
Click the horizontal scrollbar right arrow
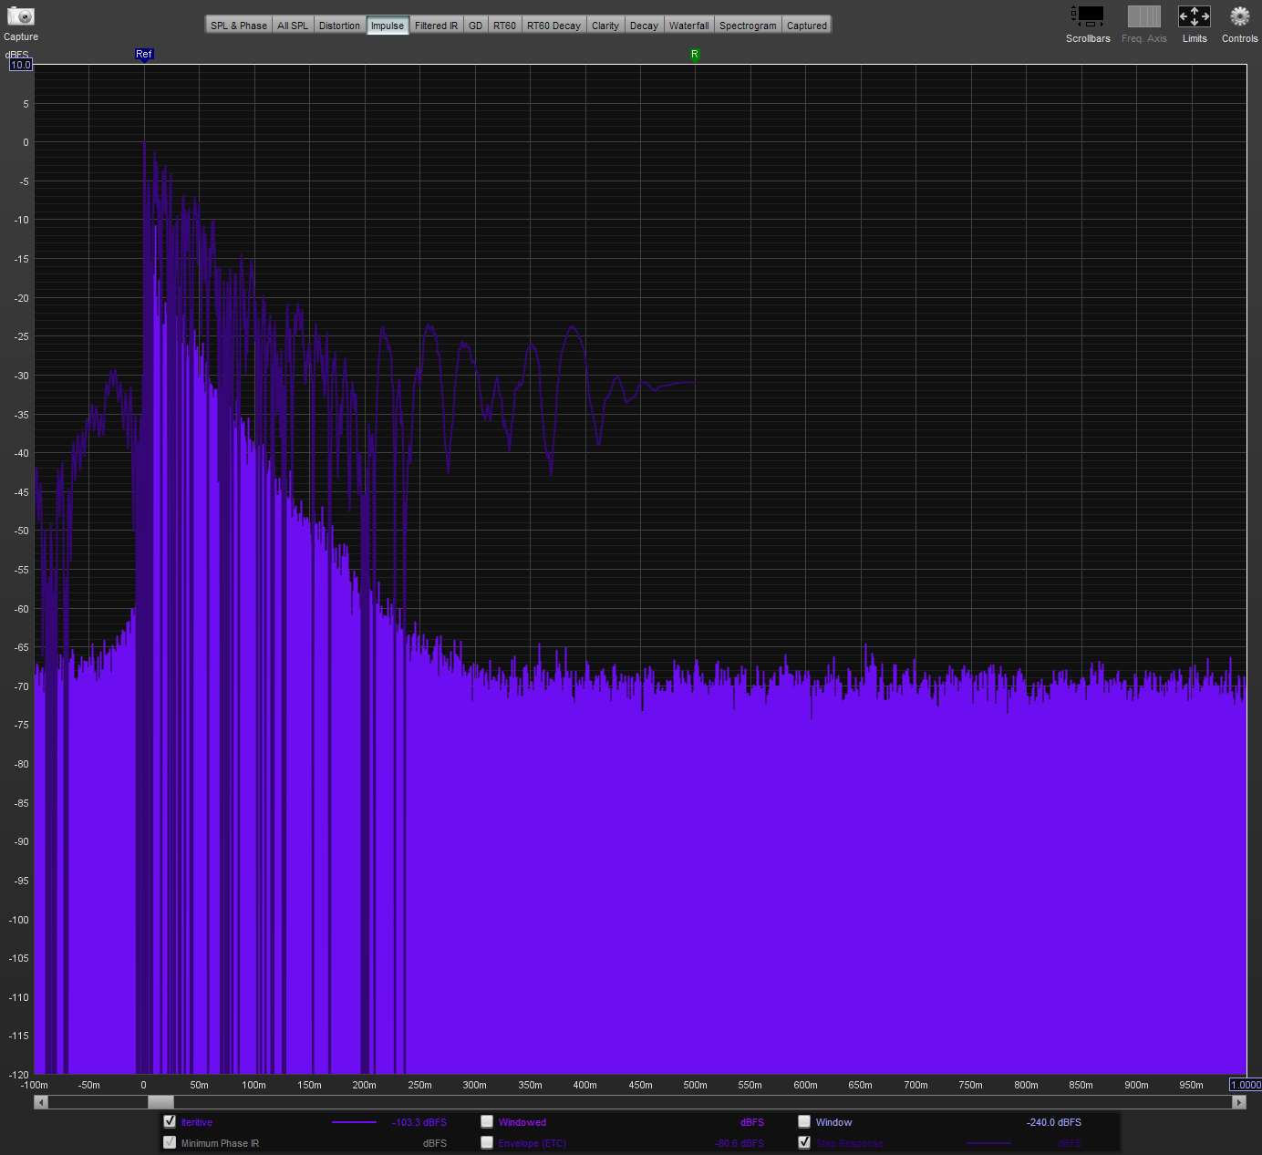click(x=1239, y=1102)
